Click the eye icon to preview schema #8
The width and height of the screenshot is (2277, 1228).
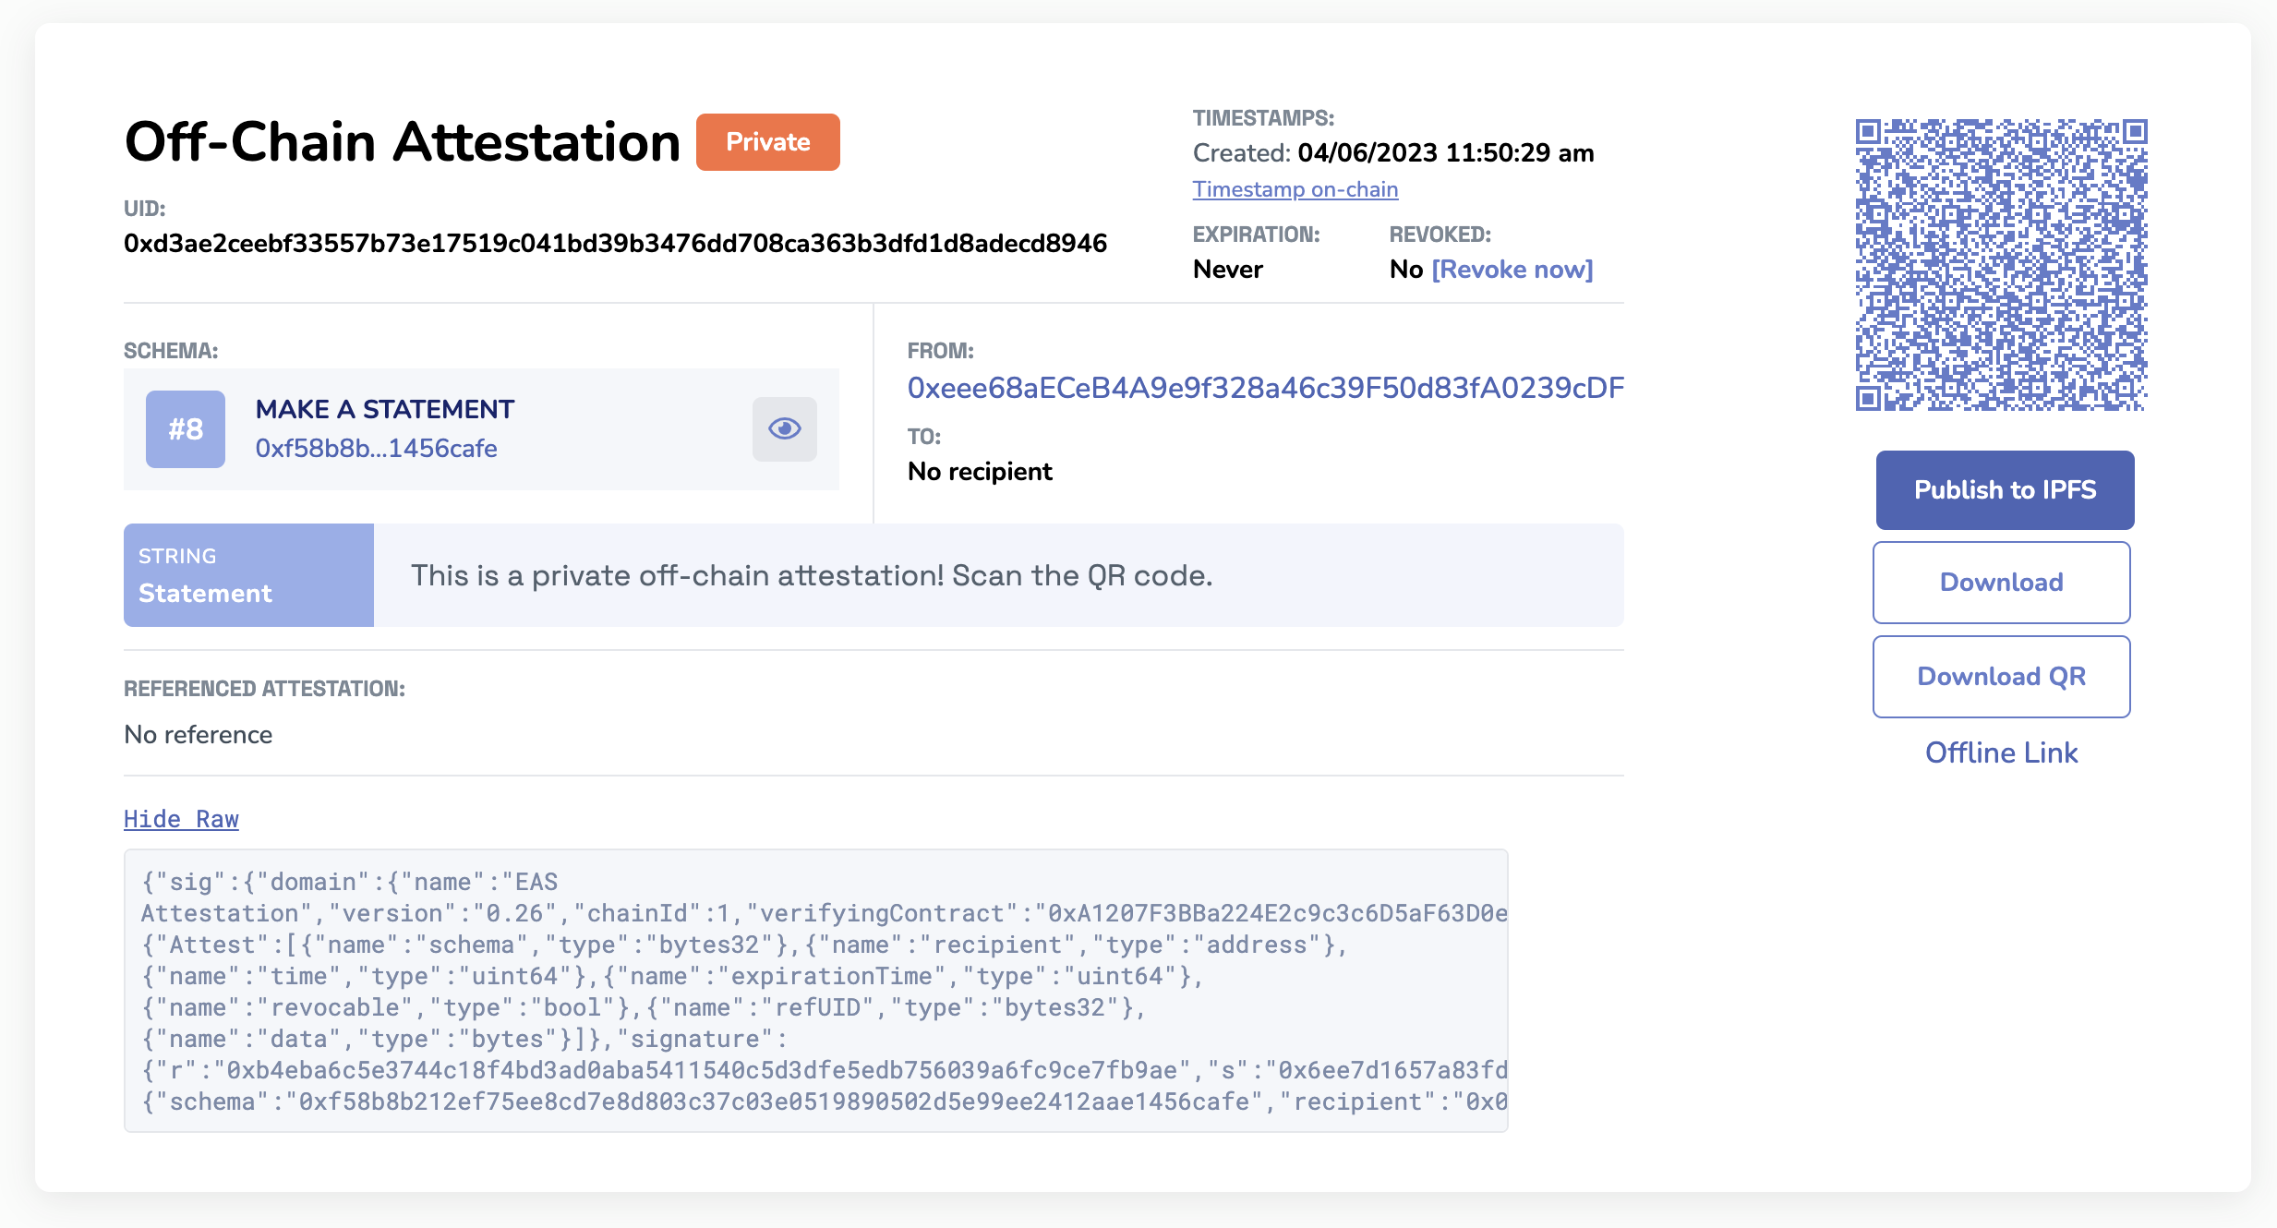(784, 427)
